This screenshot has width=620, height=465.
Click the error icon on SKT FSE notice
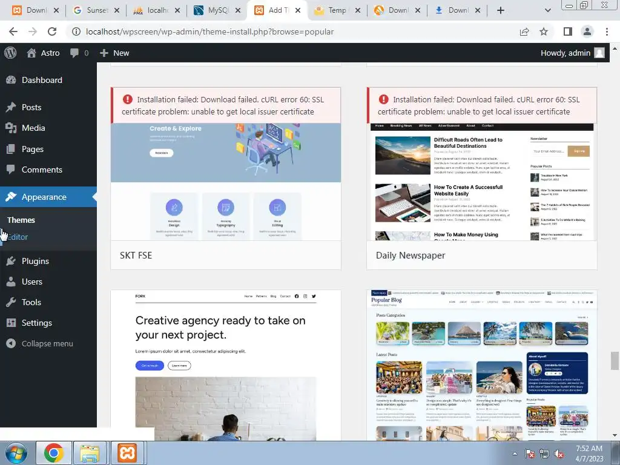pos(127,99)
